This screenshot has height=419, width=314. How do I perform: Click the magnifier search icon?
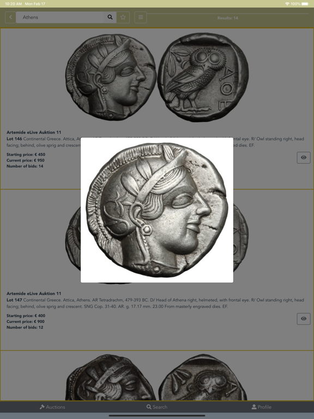coord(110,17)
